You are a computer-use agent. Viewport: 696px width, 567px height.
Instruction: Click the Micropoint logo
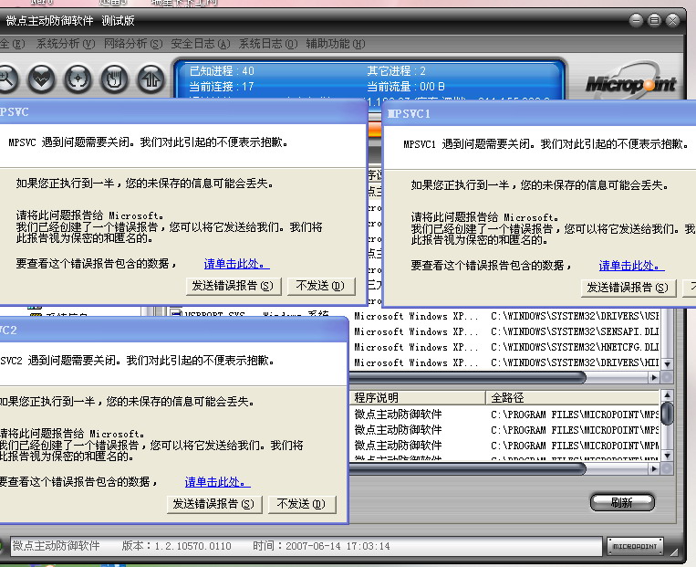coord(630,80)
